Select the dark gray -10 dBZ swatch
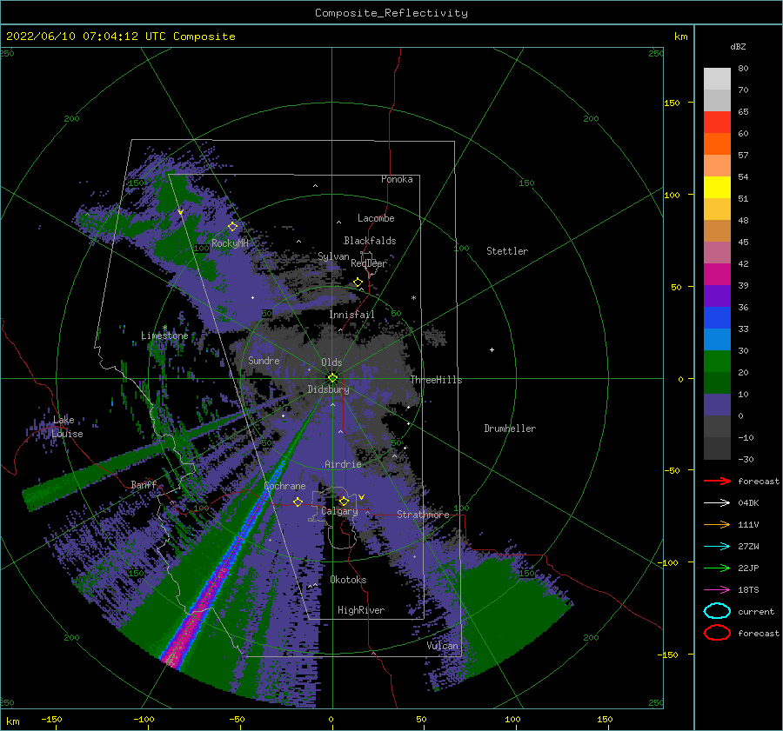 click(x=717, y=449)
